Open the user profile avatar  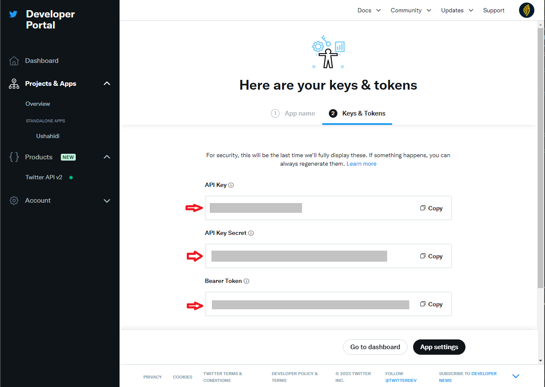[x=526, y=10]
